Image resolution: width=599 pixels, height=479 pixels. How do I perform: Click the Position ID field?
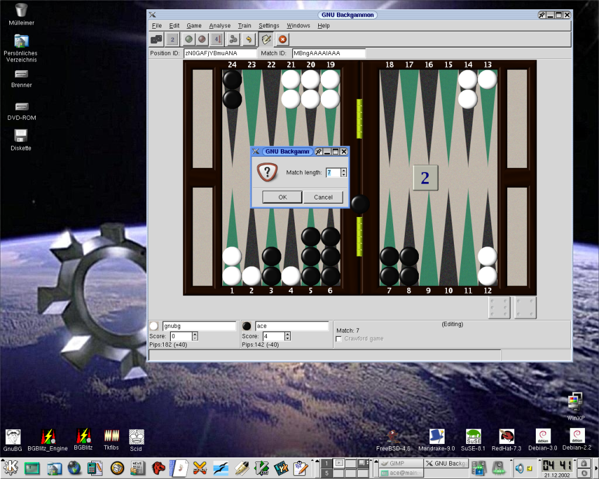click(220, 53)
